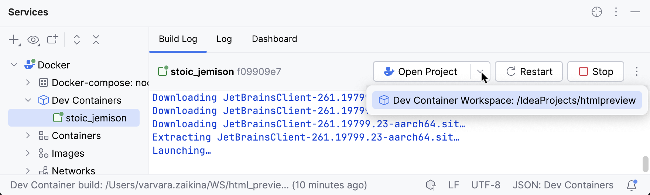Click the Expand All icon

(x=77, y=40)
